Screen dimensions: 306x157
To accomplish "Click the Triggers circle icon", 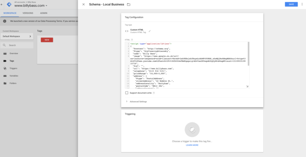I will (5, 68).
